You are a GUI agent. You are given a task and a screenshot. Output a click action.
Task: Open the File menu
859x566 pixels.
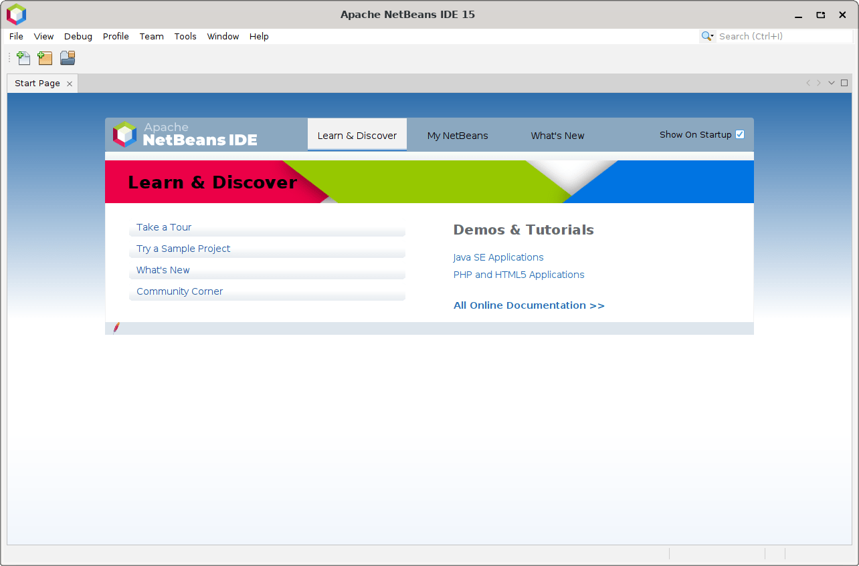[x=16, y=36]
